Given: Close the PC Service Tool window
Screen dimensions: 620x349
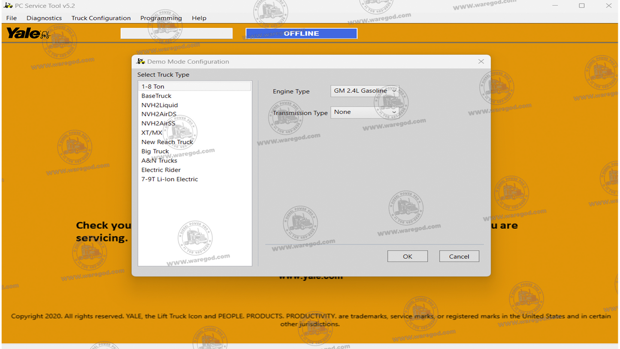Looking at the screenshot, I should pyautogui.click(x=608, y=6).
